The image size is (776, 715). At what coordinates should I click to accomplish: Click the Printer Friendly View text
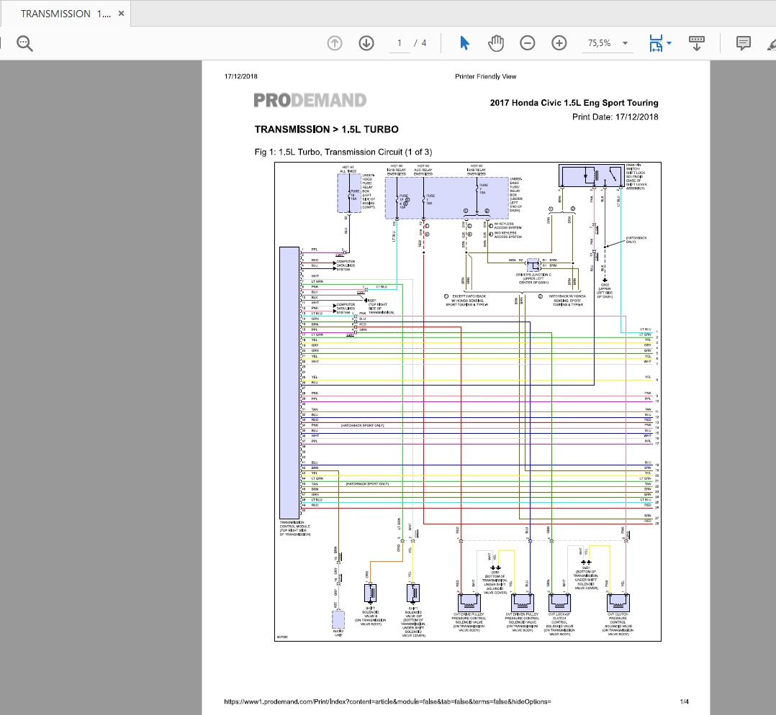tap(485, 76)
